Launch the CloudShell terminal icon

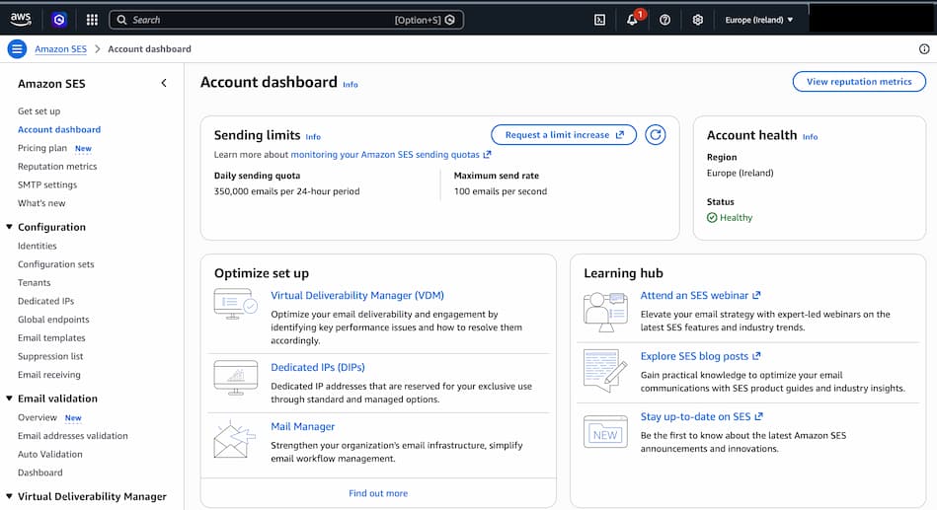click(599, 20)
